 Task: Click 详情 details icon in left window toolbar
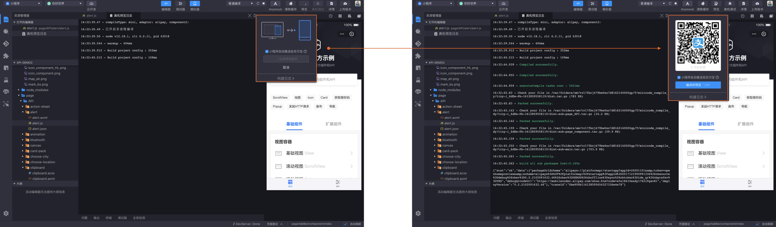[331, 4]
